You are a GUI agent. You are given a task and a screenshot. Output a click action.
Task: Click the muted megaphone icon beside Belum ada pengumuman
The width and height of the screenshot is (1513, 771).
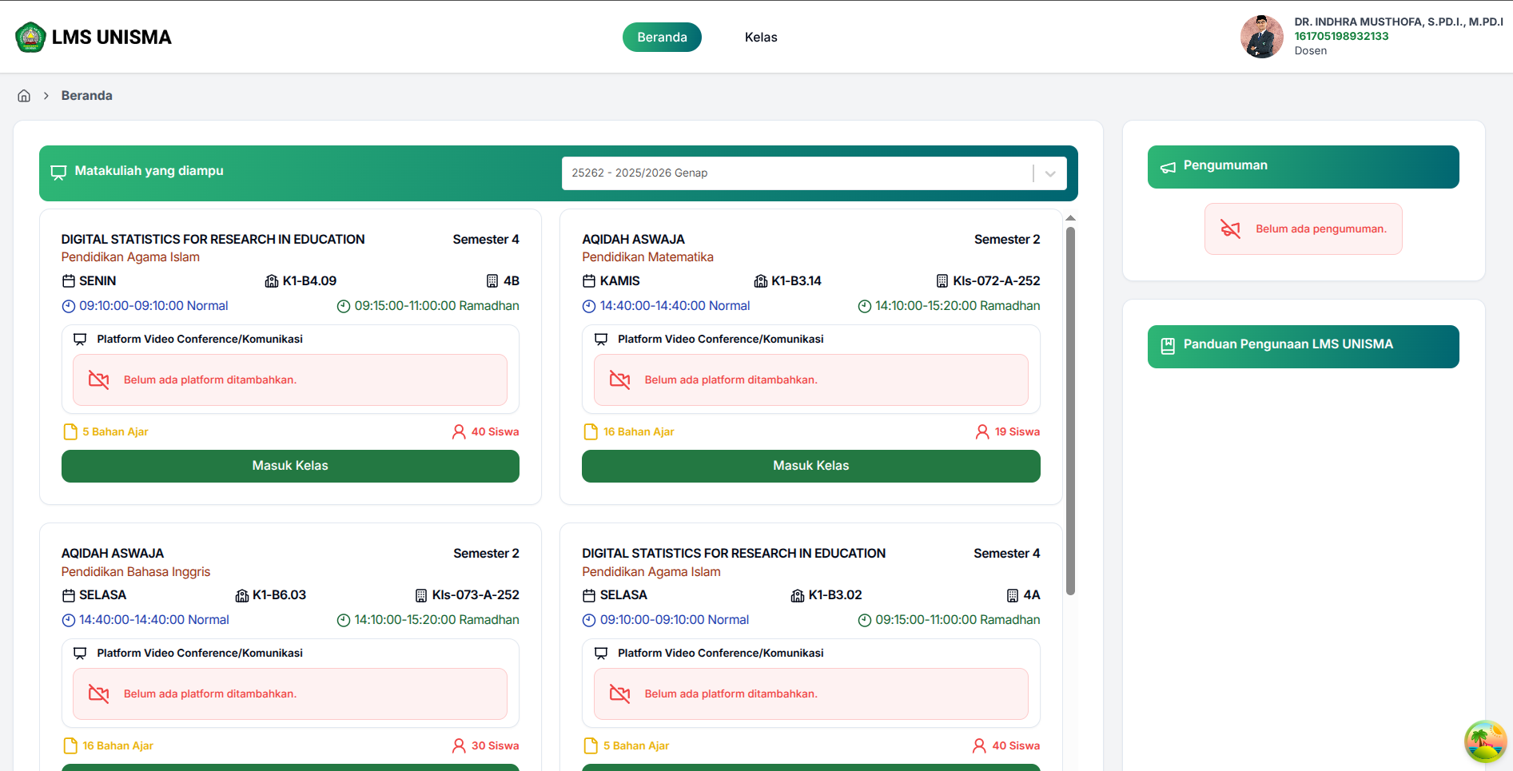pyautogui.click(x=1231, y=229)
